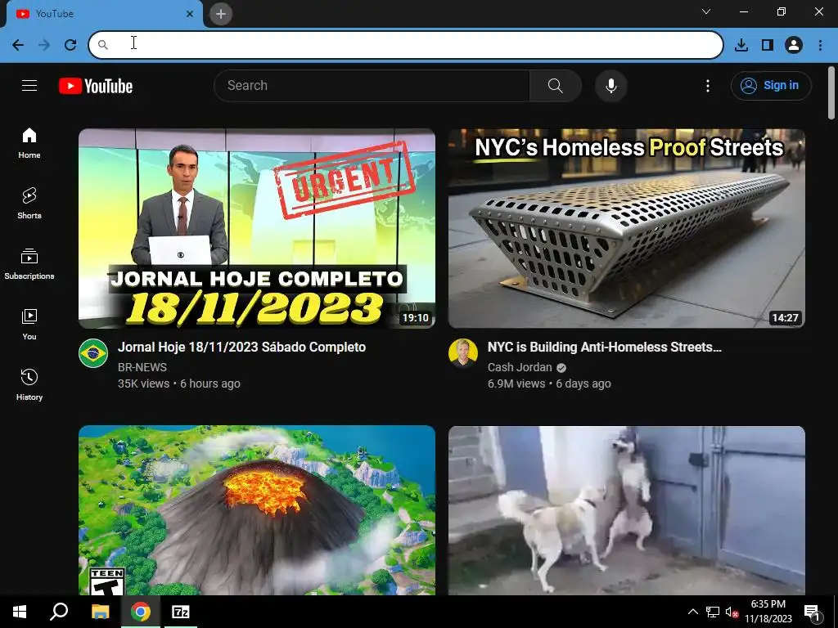Open Chrome profile avatar icon
Viewport: 838px width, 628px height.
point(794,45)
